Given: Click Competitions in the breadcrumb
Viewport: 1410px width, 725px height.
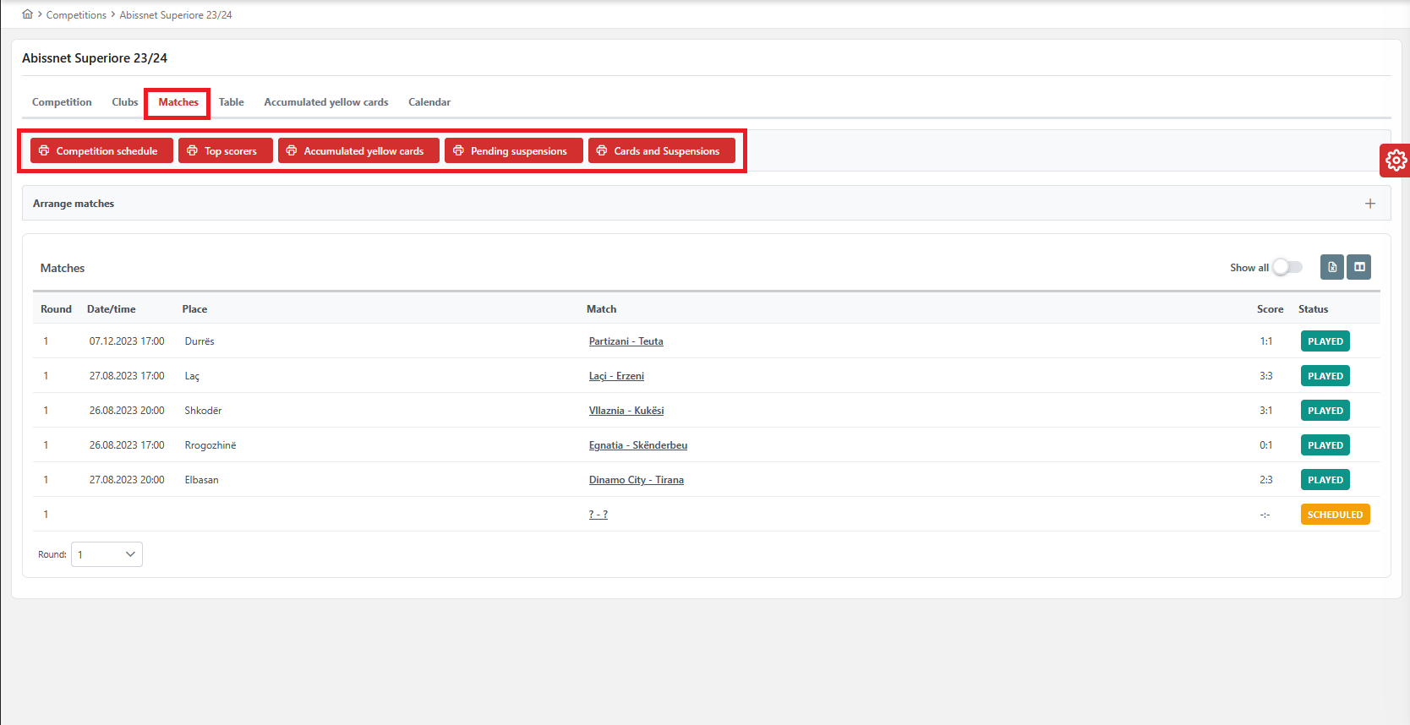Looking at the screenshot, I should click(x=76, y=15).
